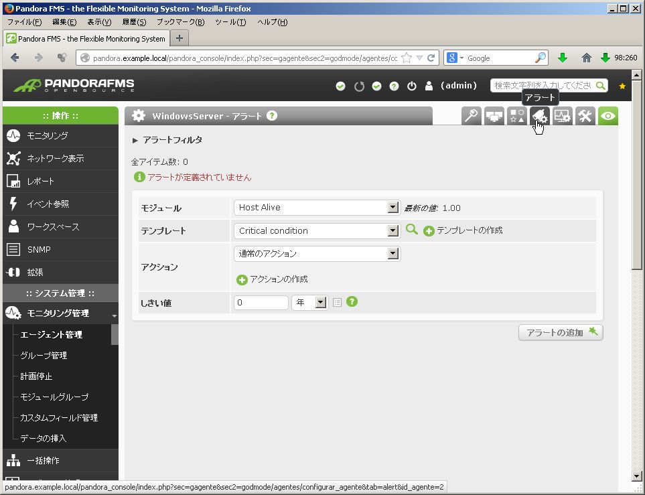Image resolution: width=645 pixels, height=495 pixels.
Task: Open イベント参照 in the sidebar
Action: 60,204
